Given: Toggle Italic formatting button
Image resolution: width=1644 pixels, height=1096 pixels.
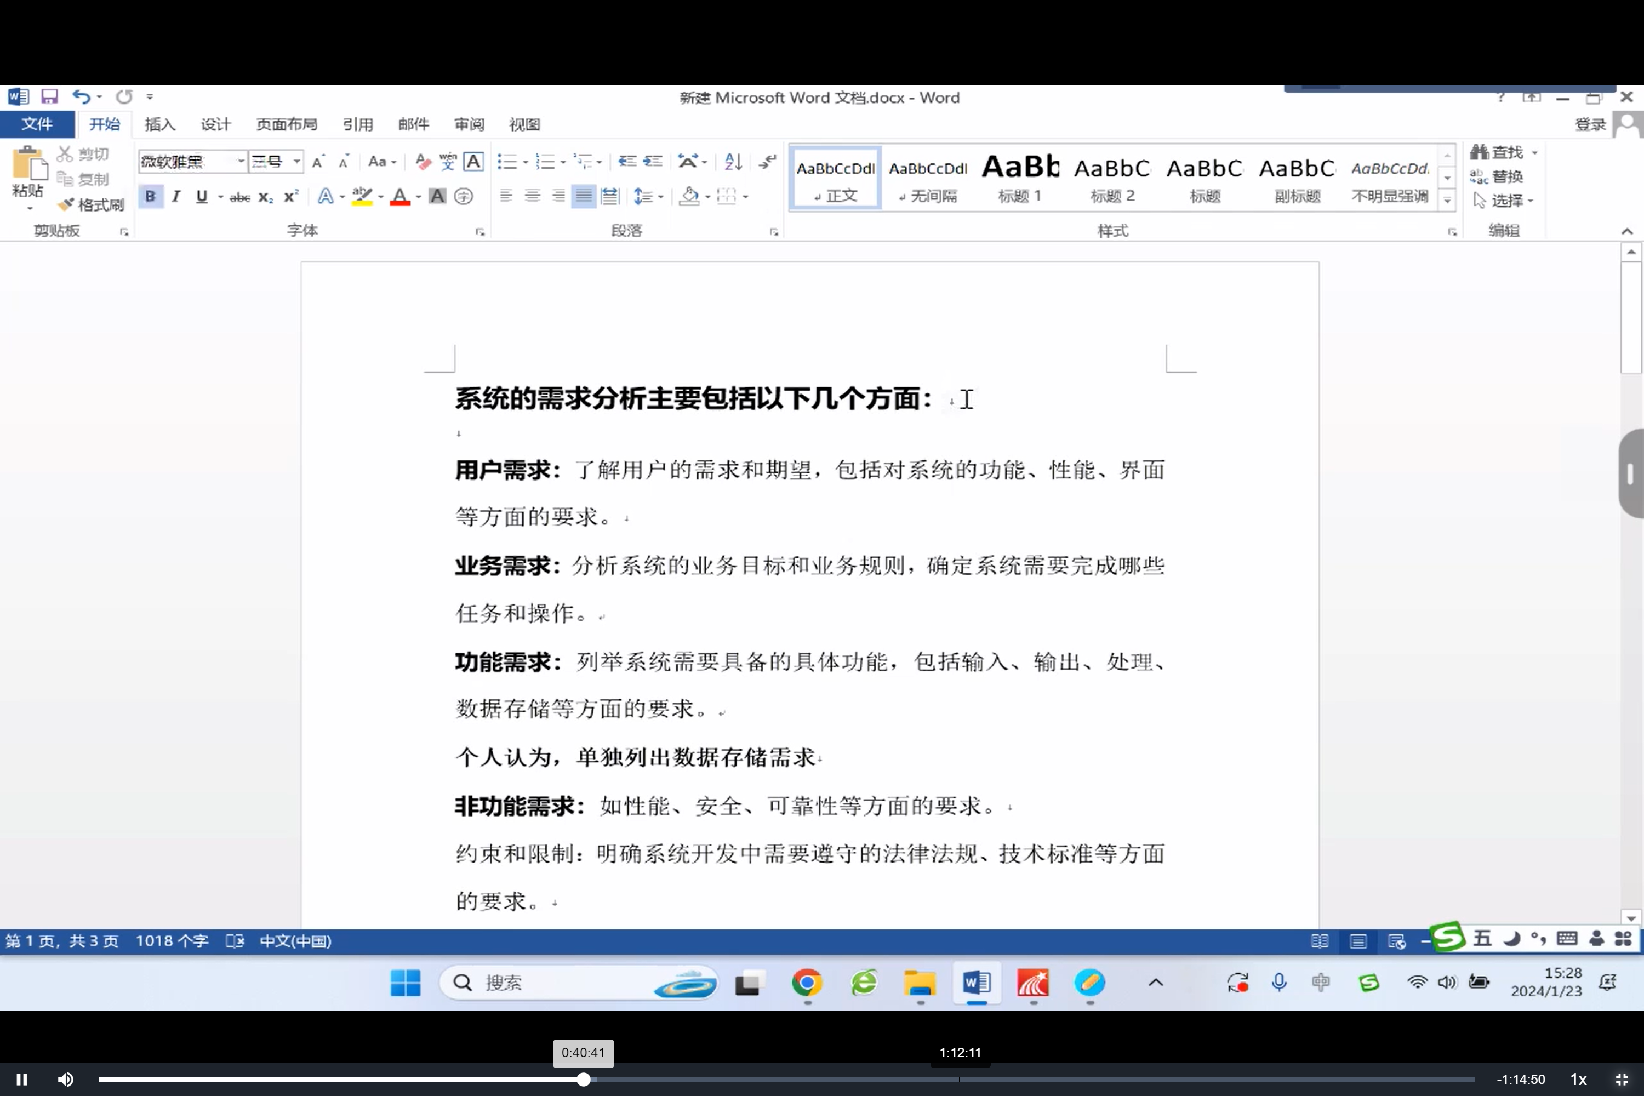Looking at the screenshot, I should tap(176, 197).
